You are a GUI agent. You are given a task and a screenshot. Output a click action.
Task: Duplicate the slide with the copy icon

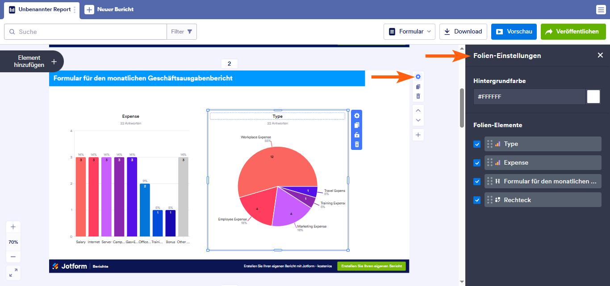coord(418,87)
